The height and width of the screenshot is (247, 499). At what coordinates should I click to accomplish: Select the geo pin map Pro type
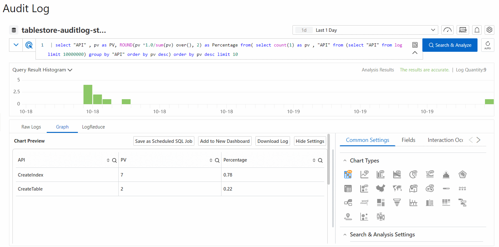click(x=413, y=188)
